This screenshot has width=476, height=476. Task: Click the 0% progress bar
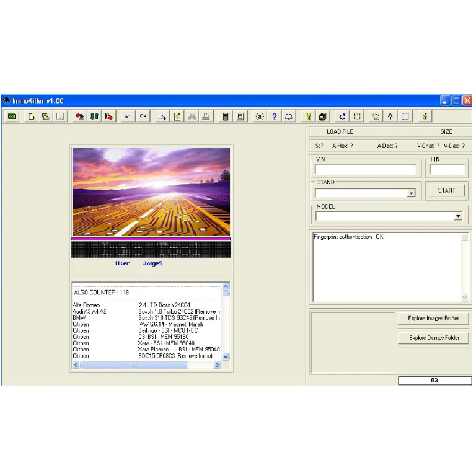pos(434,381)
